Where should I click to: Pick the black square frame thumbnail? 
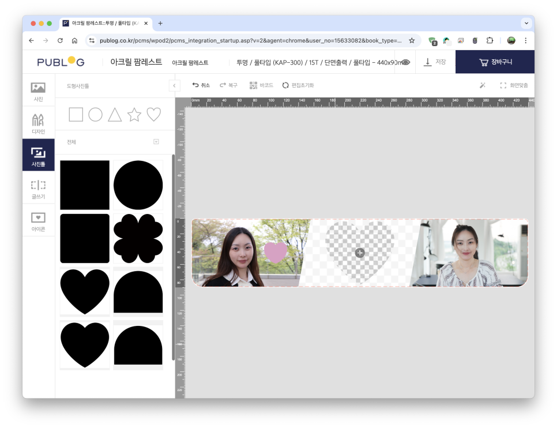pyautogui.click(x=85, y=185)
